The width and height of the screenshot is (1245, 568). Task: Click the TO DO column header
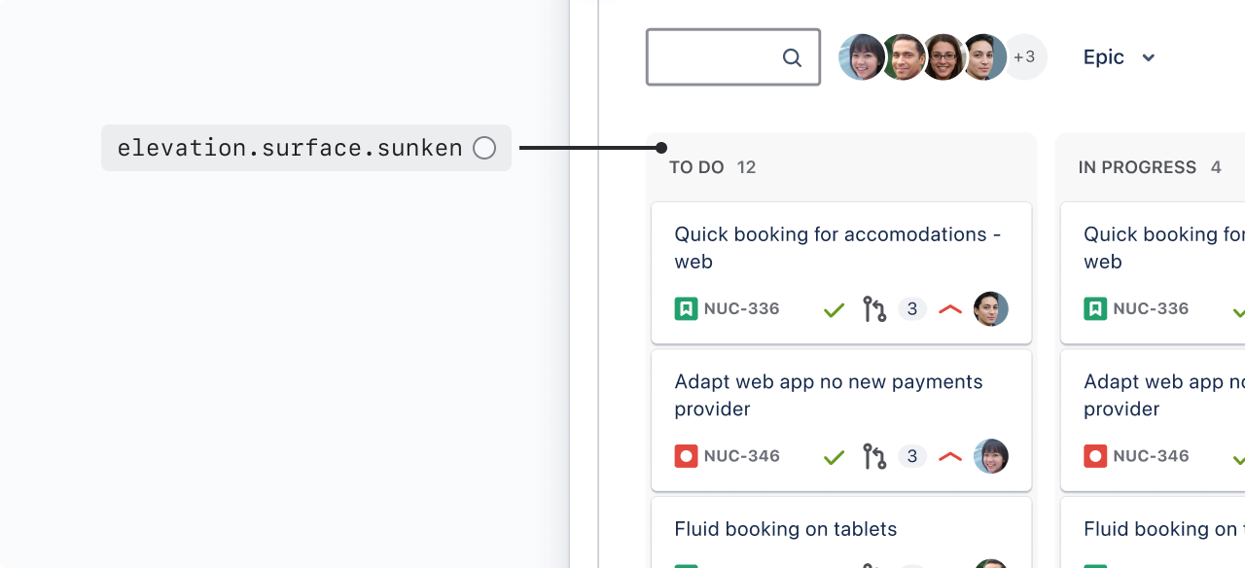(x=696, y=167)
